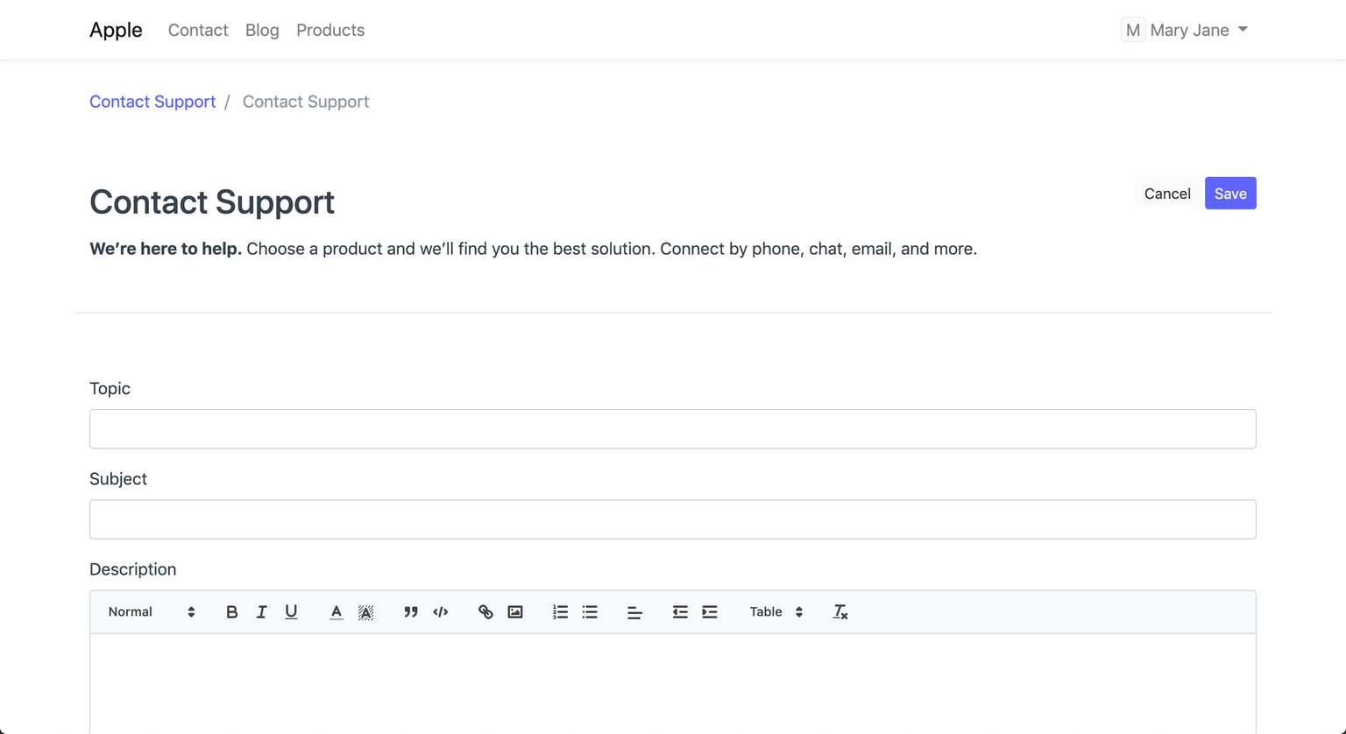Increase the indent level
Screen dimensions: 1346x734
(x=710, y=612)
